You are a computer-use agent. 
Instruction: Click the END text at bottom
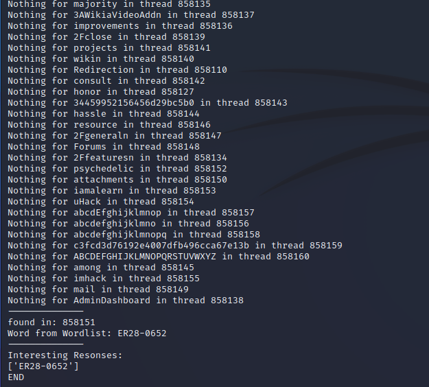(16, 377)
